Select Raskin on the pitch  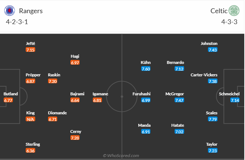54,75
